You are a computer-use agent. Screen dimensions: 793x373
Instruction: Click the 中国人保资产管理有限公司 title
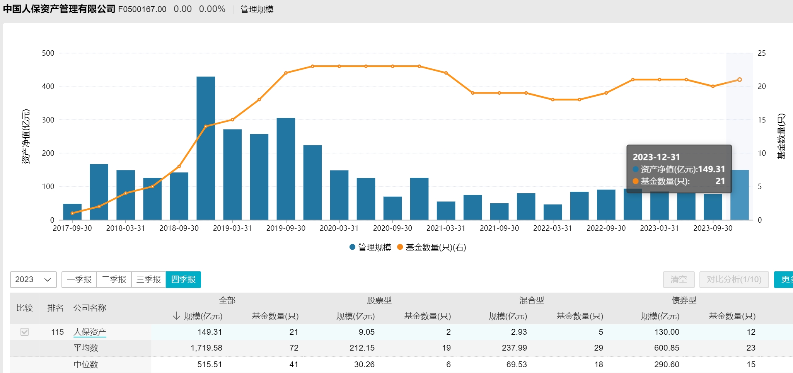pos(59,9)
